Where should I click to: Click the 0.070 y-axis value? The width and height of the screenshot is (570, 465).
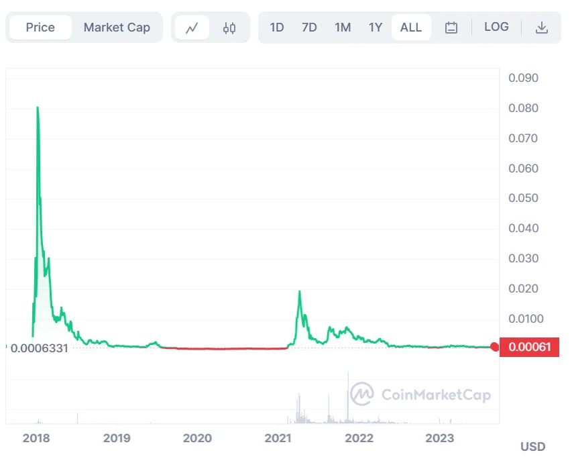coord(523,138)
